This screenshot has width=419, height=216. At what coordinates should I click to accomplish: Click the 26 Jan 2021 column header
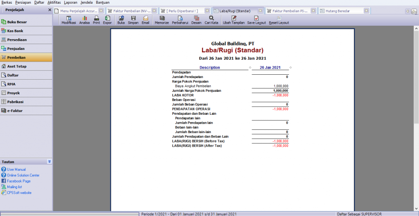[x=270, y=67]
